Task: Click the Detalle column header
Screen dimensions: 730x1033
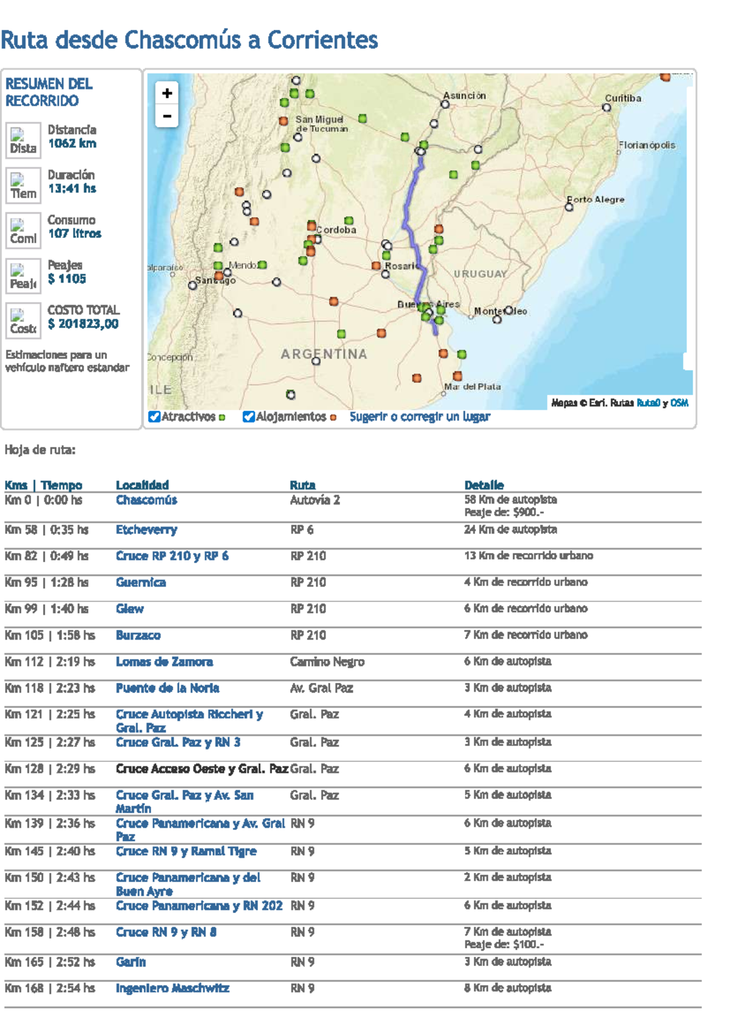Action: pyautogui.click(x=484, y=485)
